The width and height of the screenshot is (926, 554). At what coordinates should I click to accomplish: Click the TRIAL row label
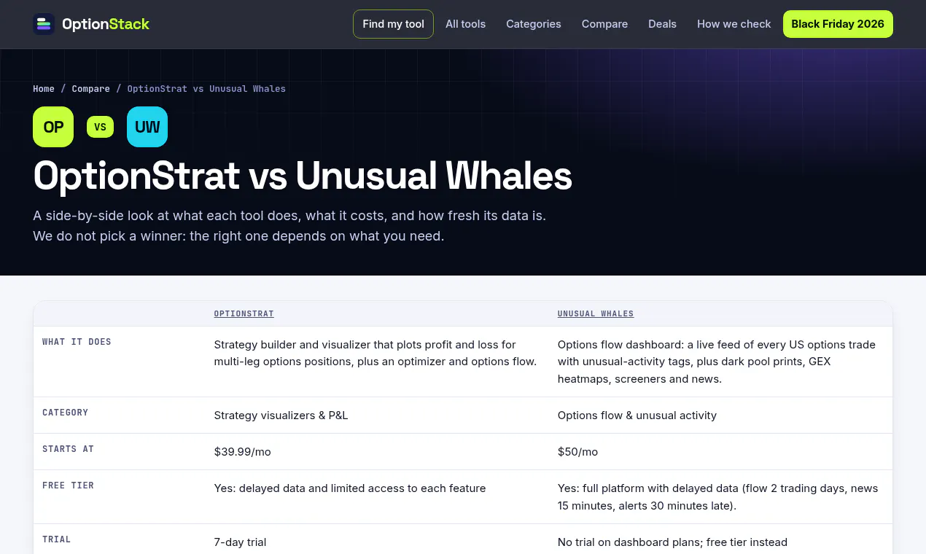56,539
